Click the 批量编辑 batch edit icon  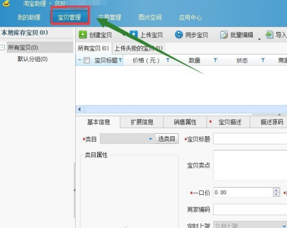click(x=224, y=35)
